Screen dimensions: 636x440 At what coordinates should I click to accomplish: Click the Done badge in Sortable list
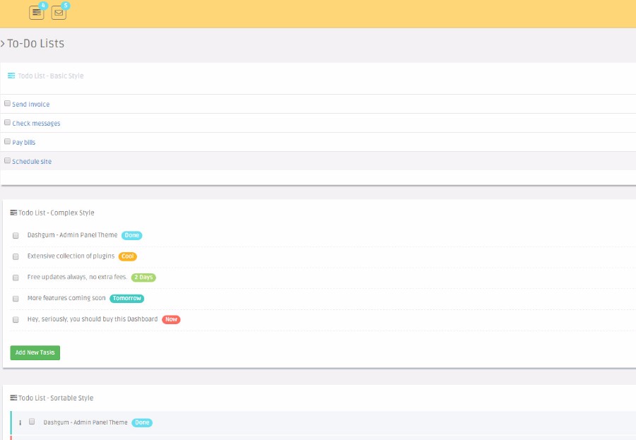[142, 422]
